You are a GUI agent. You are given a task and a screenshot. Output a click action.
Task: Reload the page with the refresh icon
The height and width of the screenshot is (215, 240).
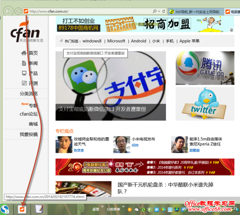[164, 11]
